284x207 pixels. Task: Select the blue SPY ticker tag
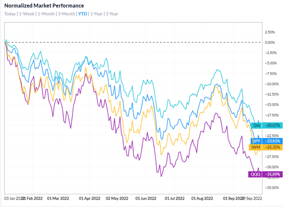pyautogui.click(x=256, y=141)
